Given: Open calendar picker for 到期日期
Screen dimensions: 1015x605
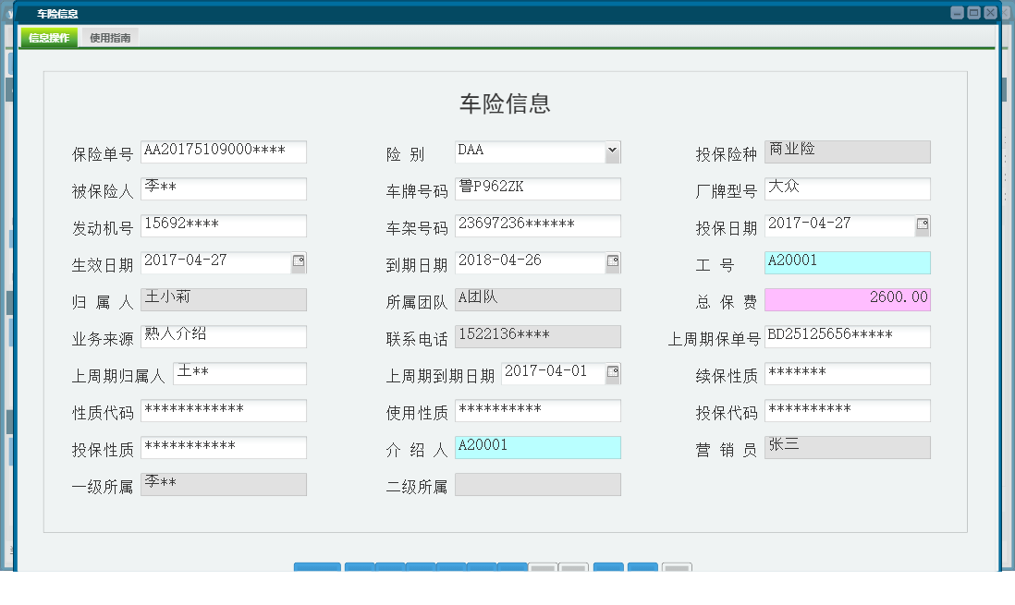Looking at the screenshot, I should (613, 262).
